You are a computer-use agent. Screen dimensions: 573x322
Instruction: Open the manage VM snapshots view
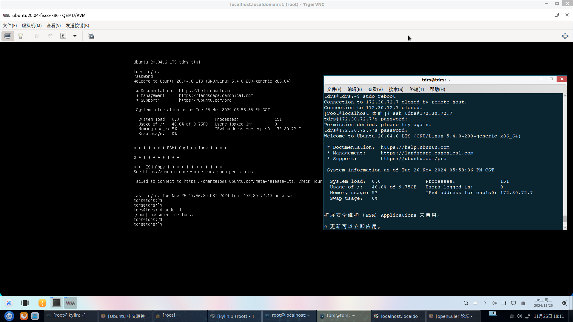[91, 36]
